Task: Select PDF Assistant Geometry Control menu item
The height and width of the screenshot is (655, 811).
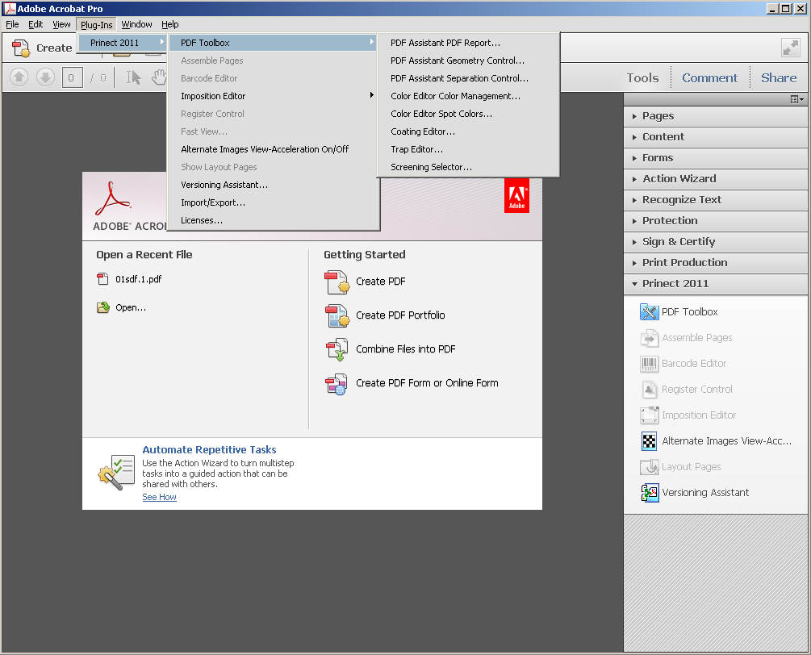Action: point(469,60)
